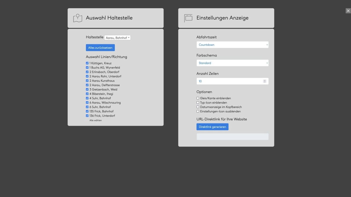This screenshot has height=197, width=351.
Task: Expand the Abfahrtszeit Countdown dropdown
Action: point(232,45)
